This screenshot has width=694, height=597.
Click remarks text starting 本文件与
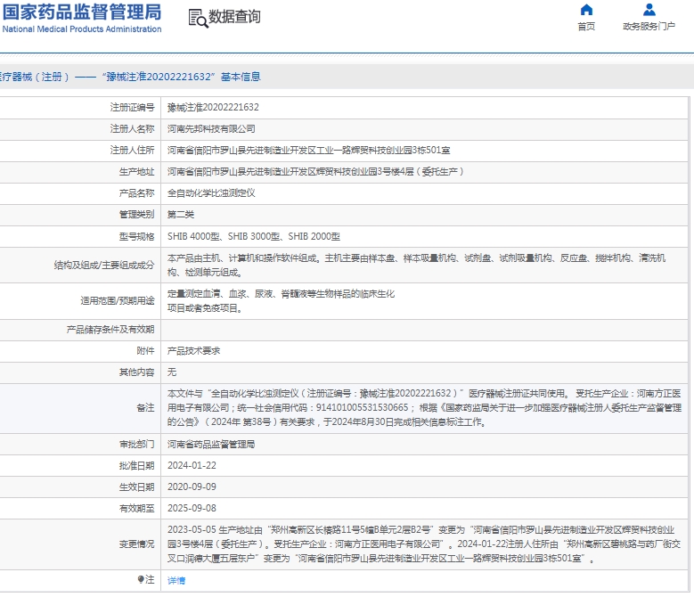tap(424, 407)
